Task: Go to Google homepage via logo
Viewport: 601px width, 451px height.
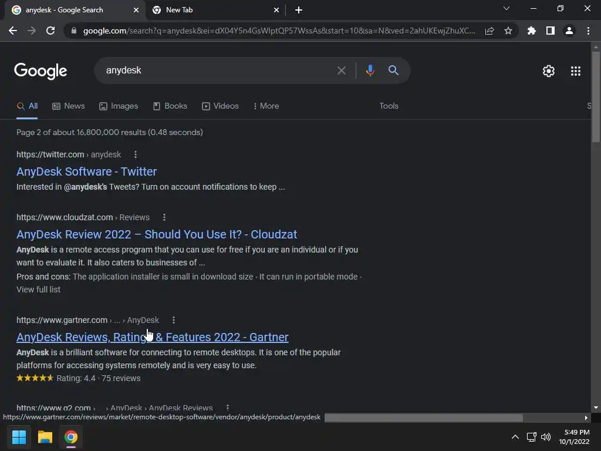Action: click(40, 71)
